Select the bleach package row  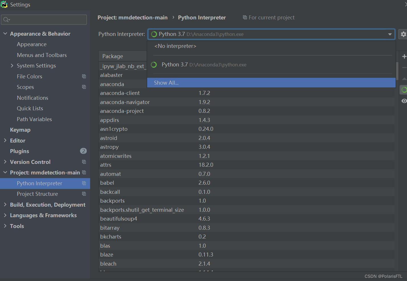point(247,264)
